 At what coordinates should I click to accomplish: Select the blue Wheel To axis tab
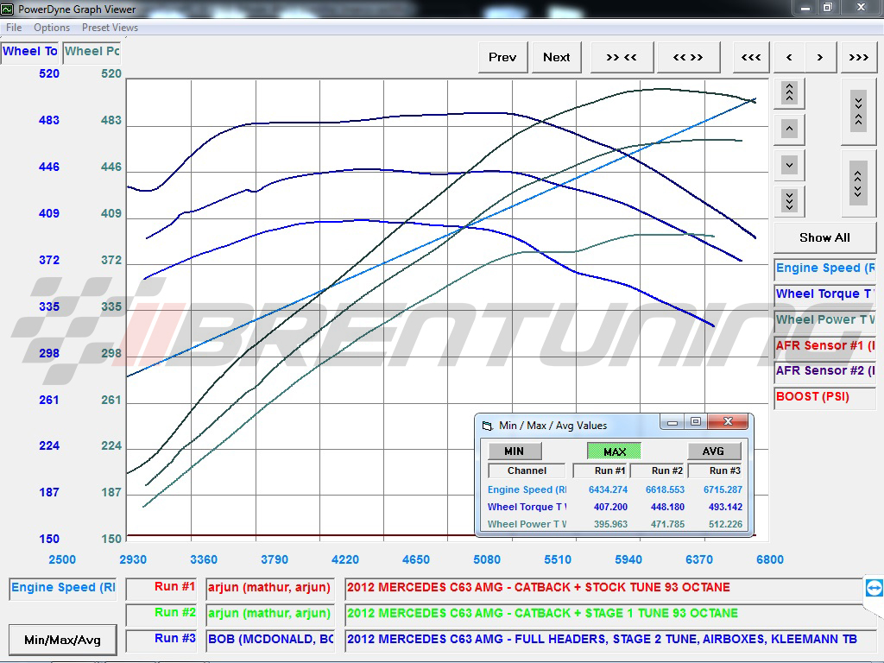click(30, 51)
